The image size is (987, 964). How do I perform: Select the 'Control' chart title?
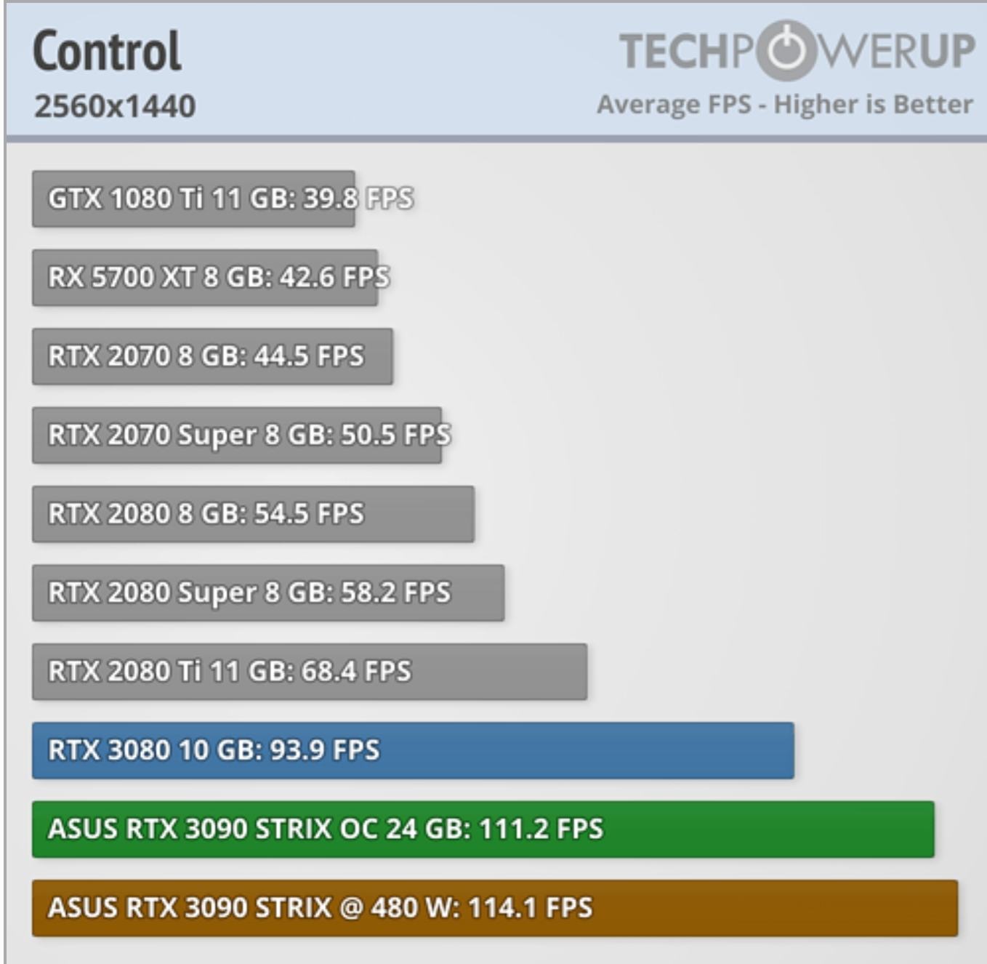point(108,52)
